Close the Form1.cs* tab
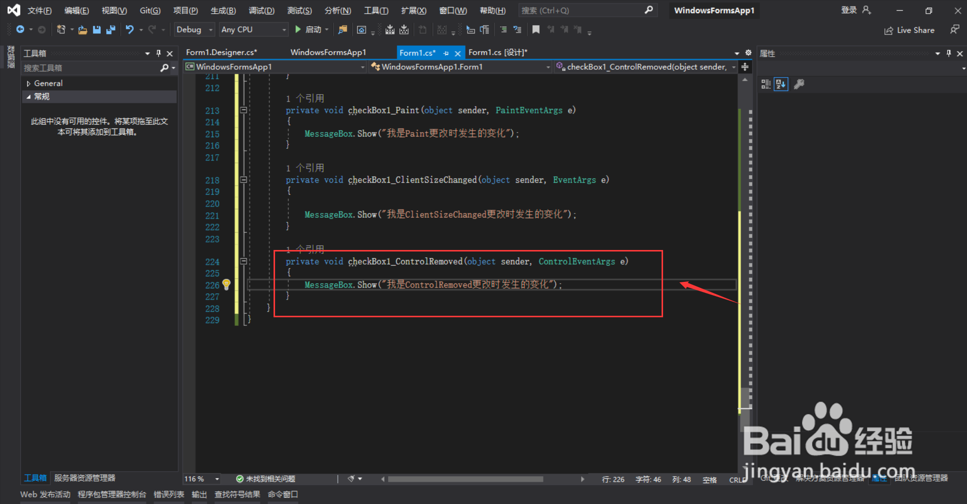967x504 pixels. 457,53
